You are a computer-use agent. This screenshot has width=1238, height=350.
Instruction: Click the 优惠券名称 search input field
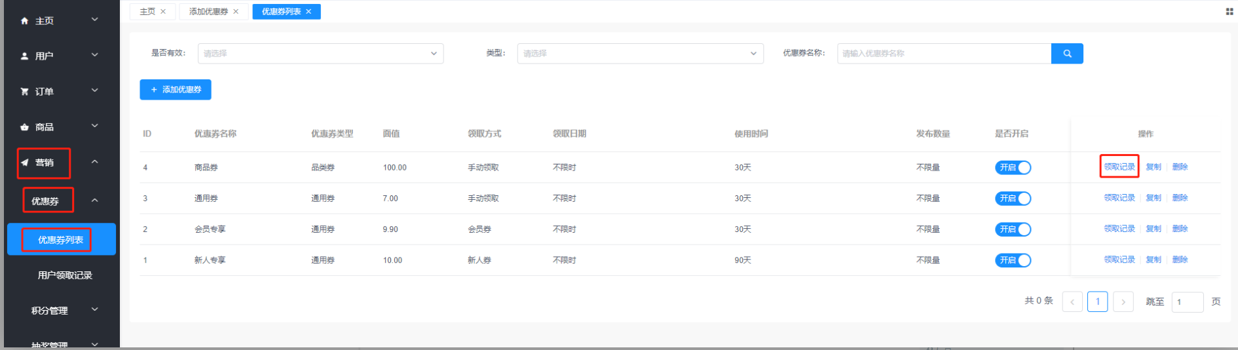coord(943,54)
